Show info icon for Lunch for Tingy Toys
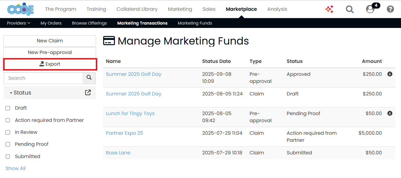This screenshot has height=178, width=401. coord(390,113)
